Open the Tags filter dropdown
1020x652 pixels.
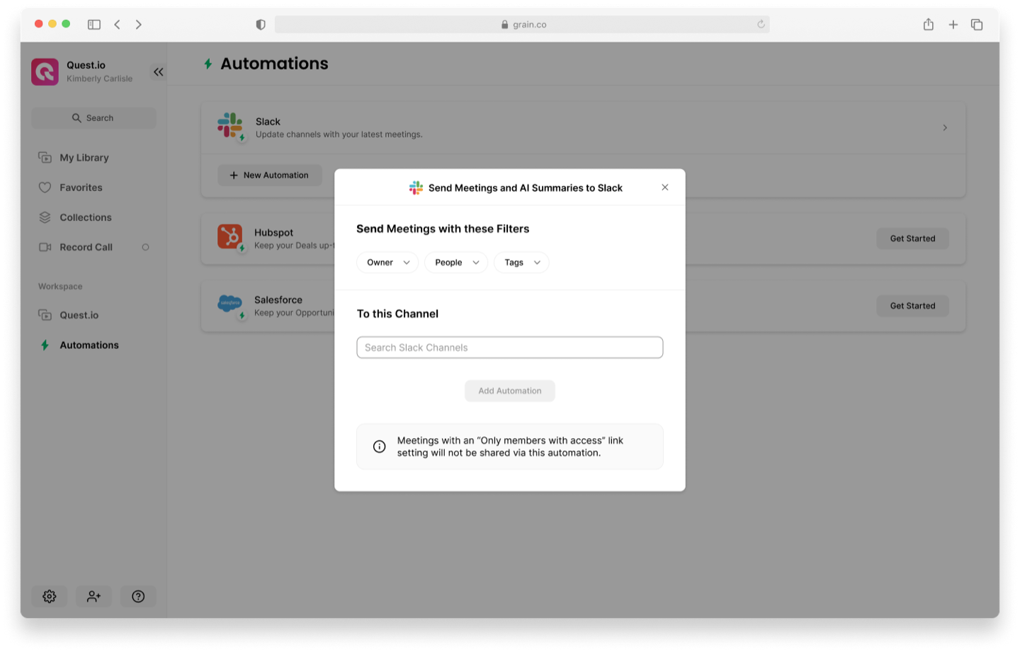click(521, 263)
